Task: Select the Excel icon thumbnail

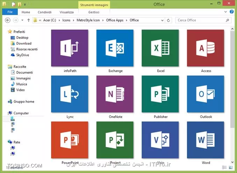Action: (160, 48)
